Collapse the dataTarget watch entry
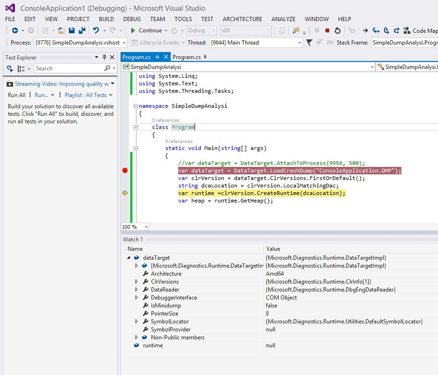Screen dimensions: 438x375 click(129, 258)
